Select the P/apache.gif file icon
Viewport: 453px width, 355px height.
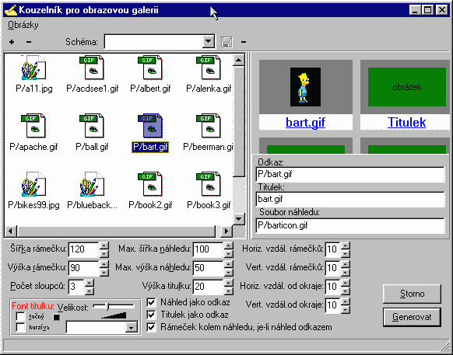click(33, 126)
